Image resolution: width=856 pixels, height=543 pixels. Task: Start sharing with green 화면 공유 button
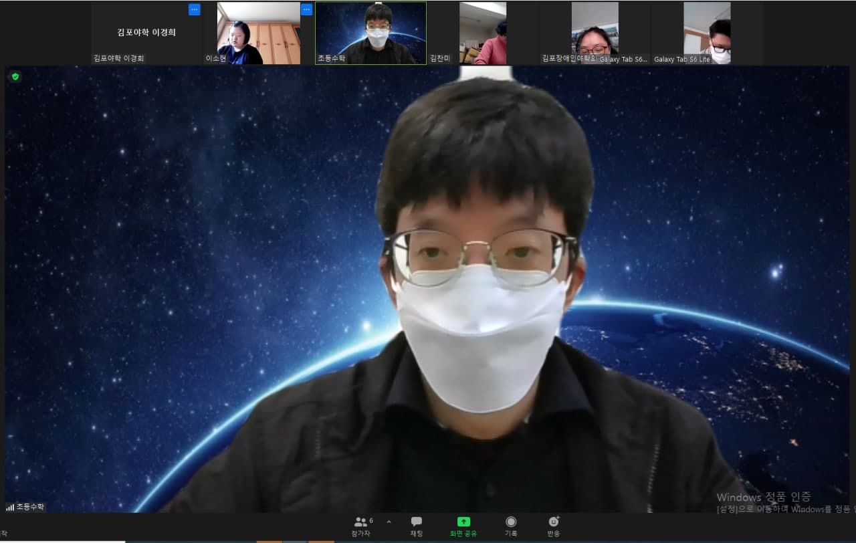tap(463, 526)
